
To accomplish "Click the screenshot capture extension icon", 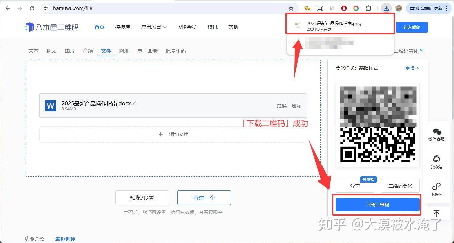I will pyautogui.click(x=320, y=8).
